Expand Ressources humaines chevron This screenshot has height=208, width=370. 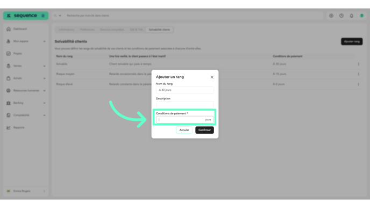[44, 90]
